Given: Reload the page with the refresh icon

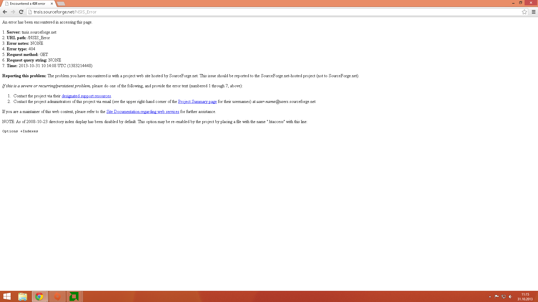Looking at the screenshot, I should (21, 12).
